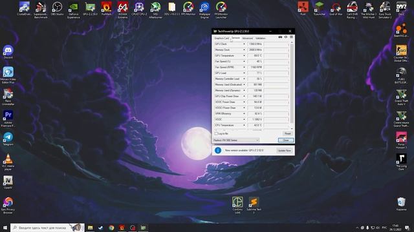Open the Discord desktop icon
Viewport: 414px width, 232px height.
[x=8, y=52]
